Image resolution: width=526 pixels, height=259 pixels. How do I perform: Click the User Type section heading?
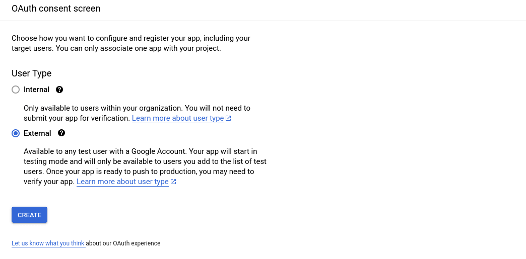pos(32,73)
